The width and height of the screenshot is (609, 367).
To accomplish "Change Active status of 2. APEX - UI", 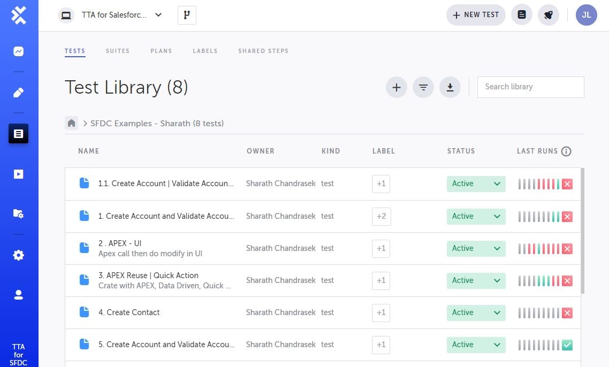I will pos(476,248).
